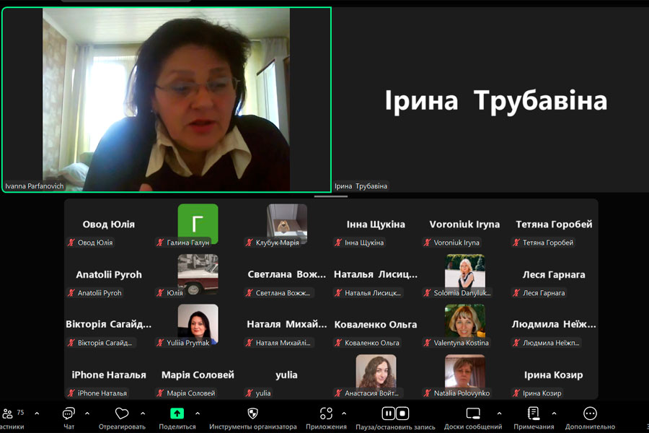
Task: Click Клубук Марія profile thumbnail
Action: pos(287,223)
